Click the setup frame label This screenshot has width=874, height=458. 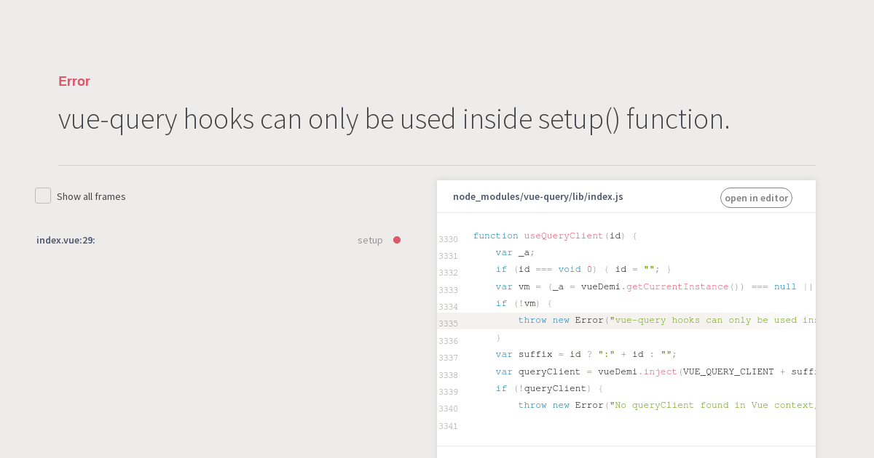coord(370,240)
